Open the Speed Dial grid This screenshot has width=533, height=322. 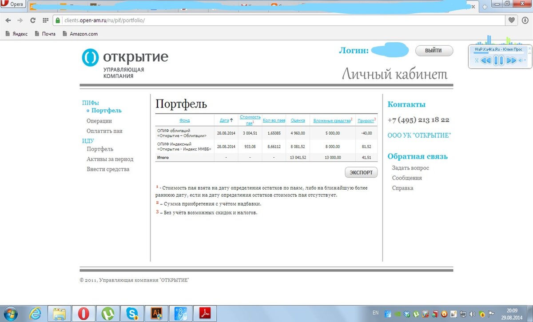pyautogui.click(x=45, y=20)
